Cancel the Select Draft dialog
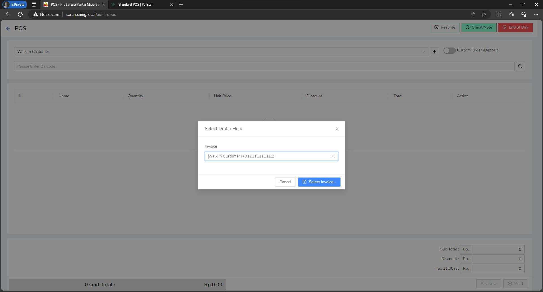 (285, 182)
